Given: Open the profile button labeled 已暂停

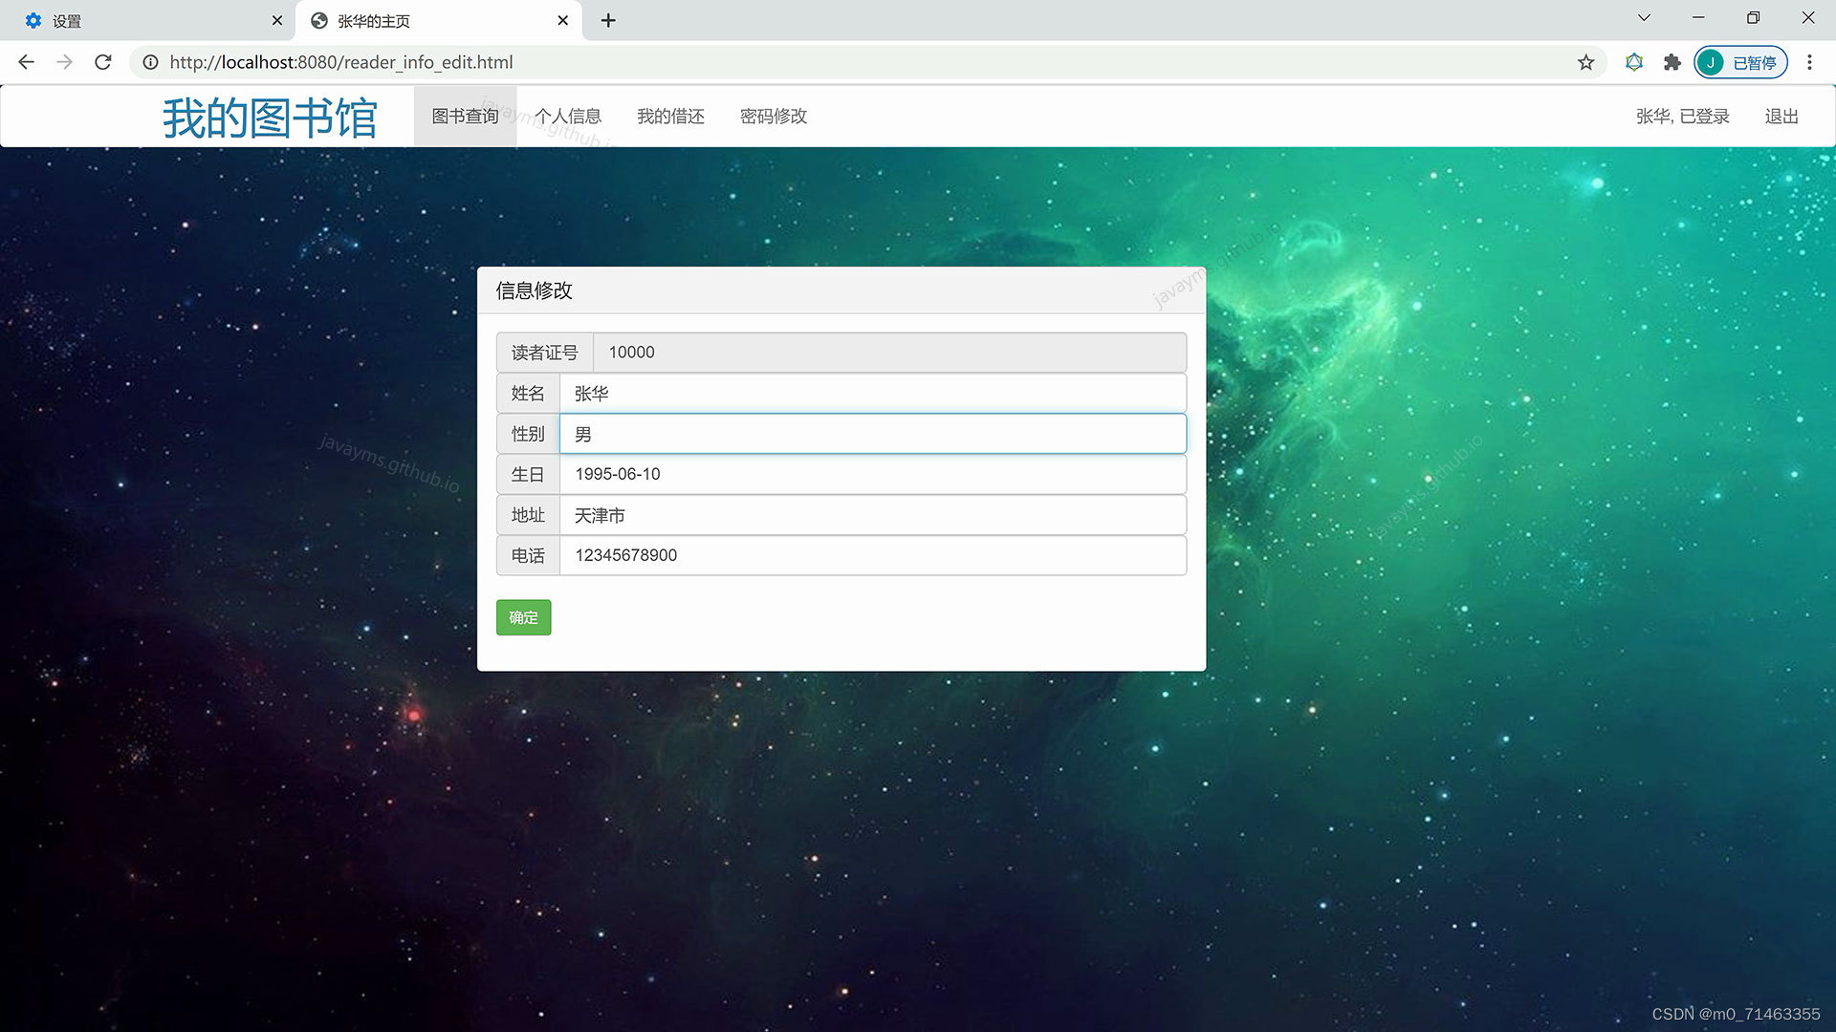Looking at the screenshot, I should 1740,62.
